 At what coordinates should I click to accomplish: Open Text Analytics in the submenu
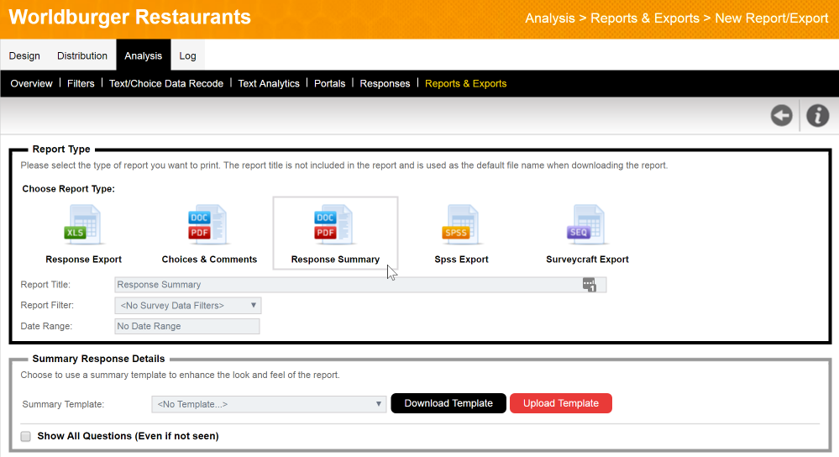[269, 84]
